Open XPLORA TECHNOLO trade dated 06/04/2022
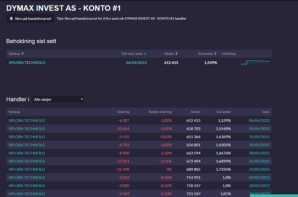298x197 pixels. point(27,121)
